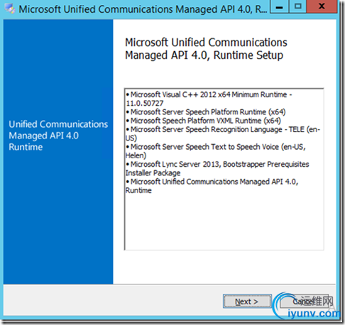Click the Runtime Setup heading text
The image size is (345, 325).
[206, 49]
